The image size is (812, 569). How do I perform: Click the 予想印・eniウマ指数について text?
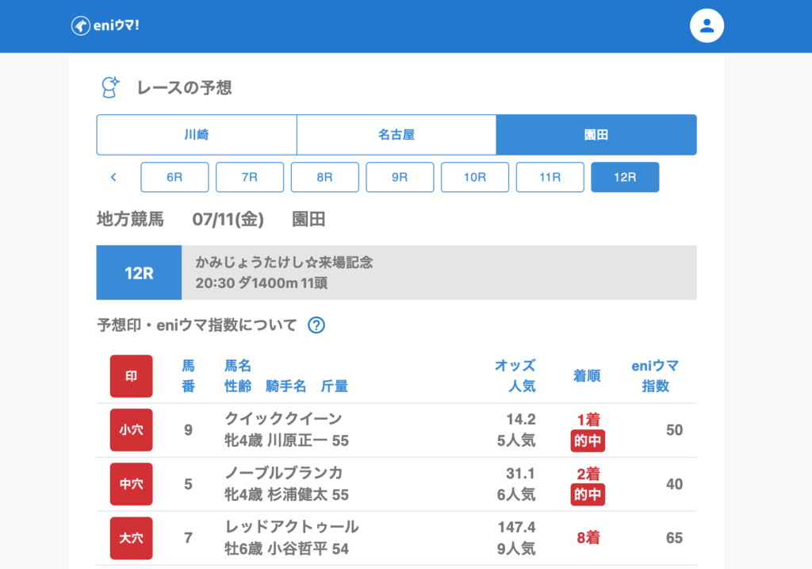click(x=197, y=325)
